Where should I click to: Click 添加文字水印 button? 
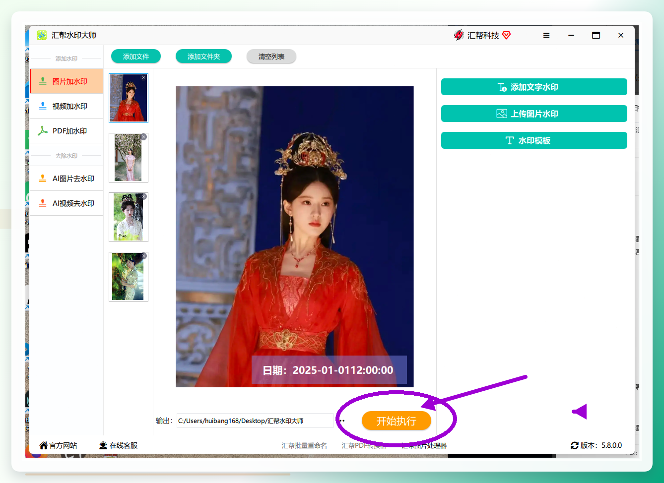(x=534, y=87)
